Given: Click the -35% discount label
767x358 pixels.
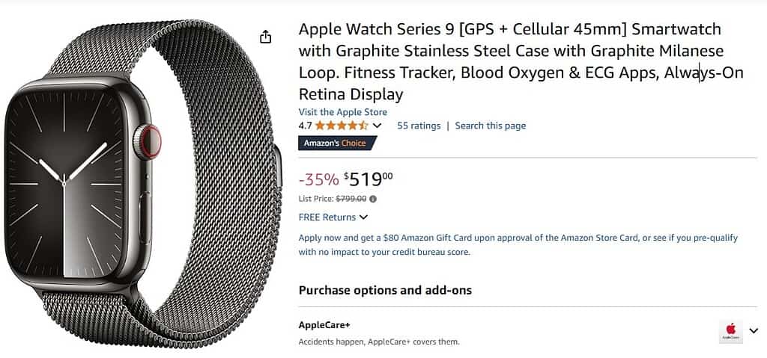Looking at the screenshot, I should [318, 179].
